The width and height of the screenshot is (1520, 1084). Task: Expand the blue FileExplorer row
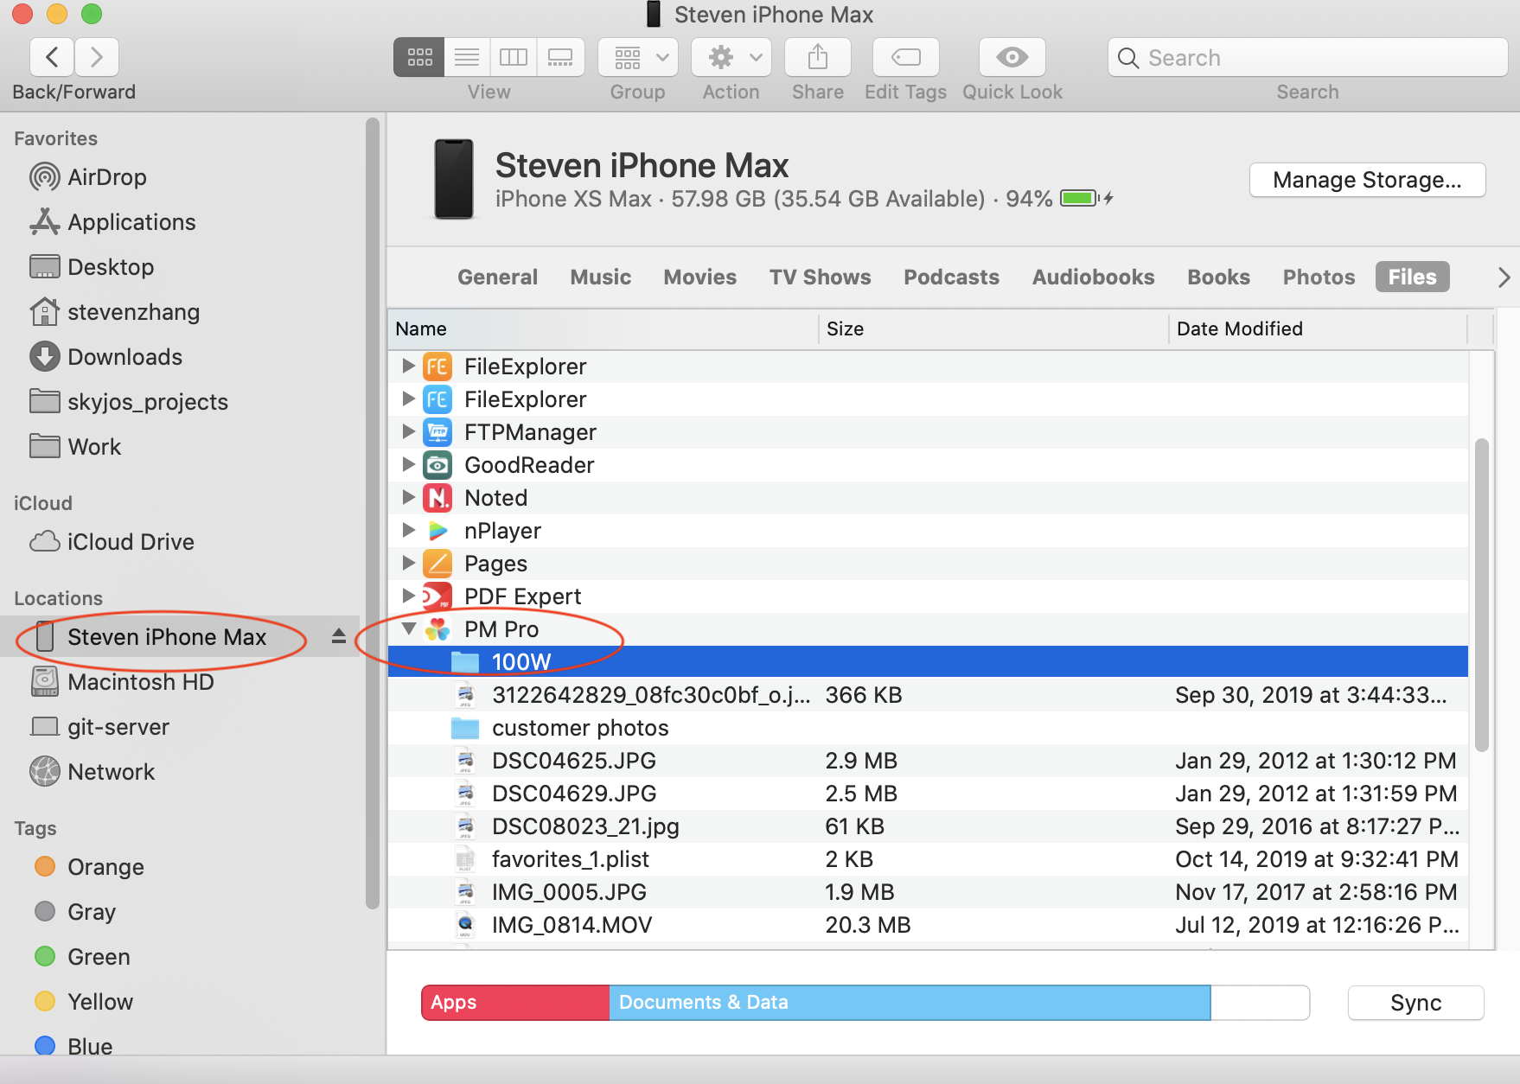tap(408, 399)
